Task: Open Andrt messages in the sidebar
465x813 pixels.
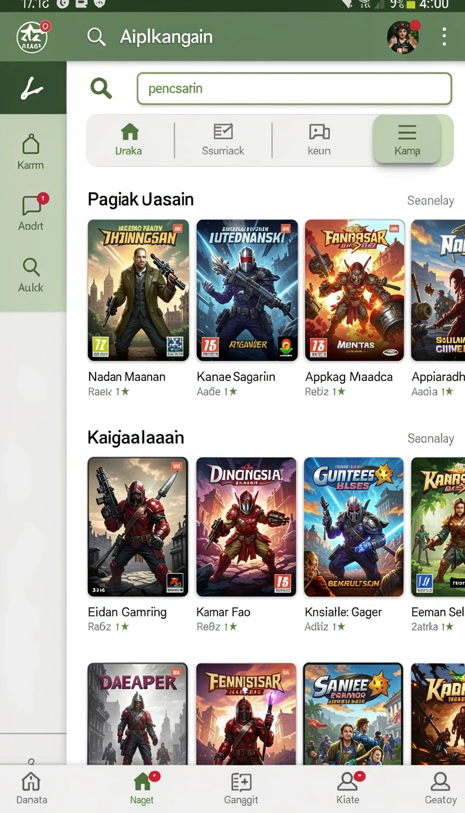Action: [x=31, y=214]
